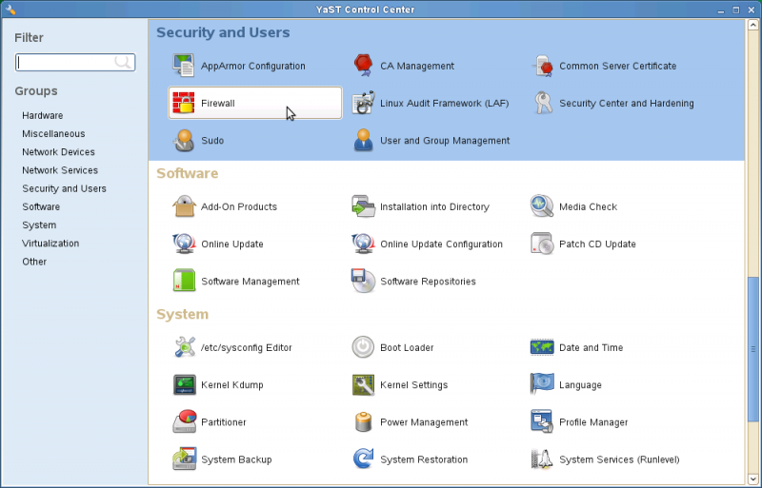Screen dimensions: 762x488
Task: Click the Partitioner disk icon
Action: tap(184, 421)
